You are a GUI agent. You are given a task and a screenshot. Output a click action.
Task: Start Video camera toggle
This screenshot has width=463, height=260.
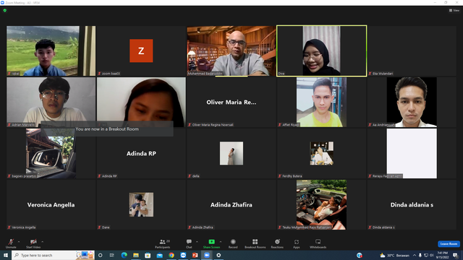click(33, 243)
